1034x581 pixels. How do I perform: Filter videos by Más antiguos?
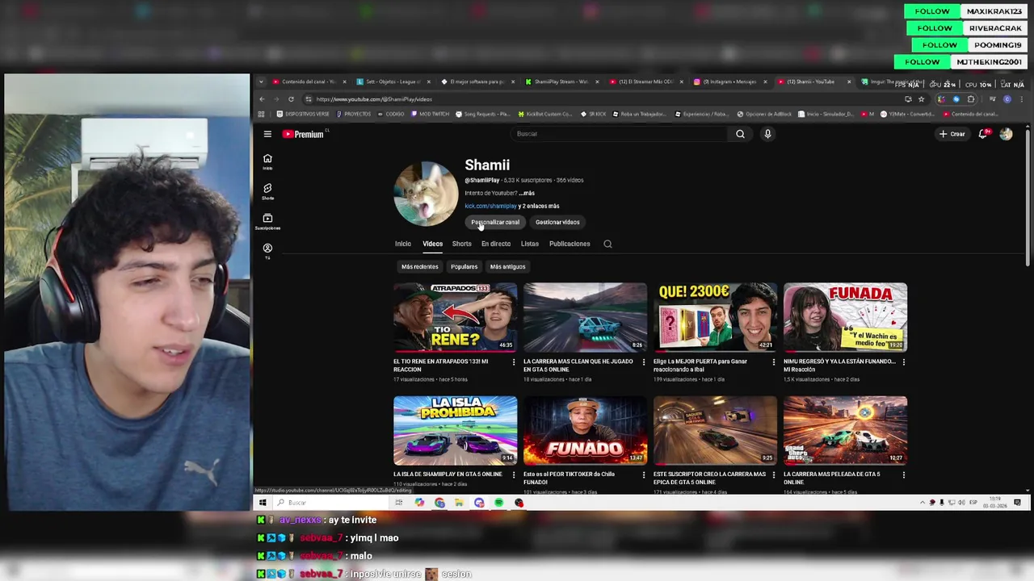507,266
